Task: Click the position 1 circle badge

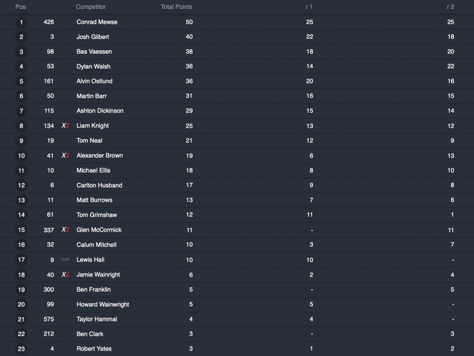Action: 21,22
